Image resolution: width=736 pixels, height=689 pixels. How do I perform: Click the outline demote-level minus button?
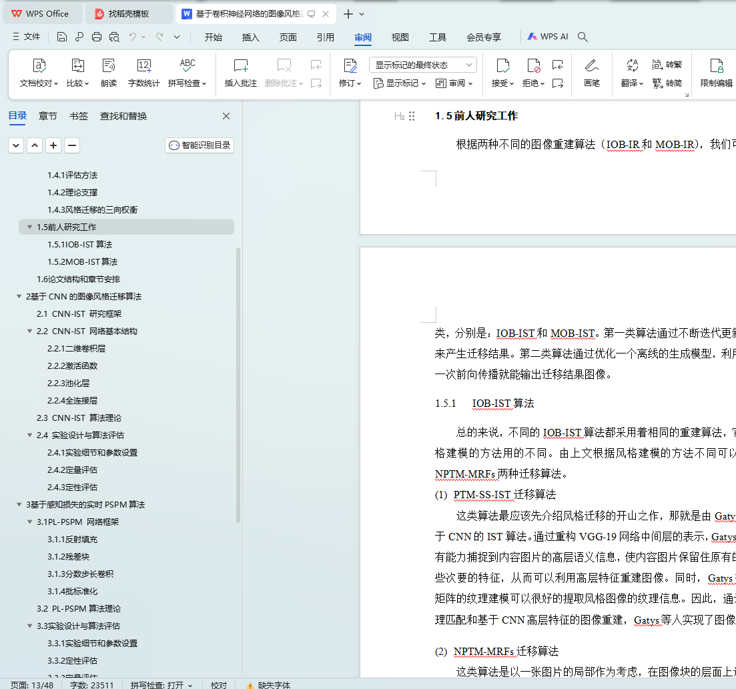(x=72, y=145)
